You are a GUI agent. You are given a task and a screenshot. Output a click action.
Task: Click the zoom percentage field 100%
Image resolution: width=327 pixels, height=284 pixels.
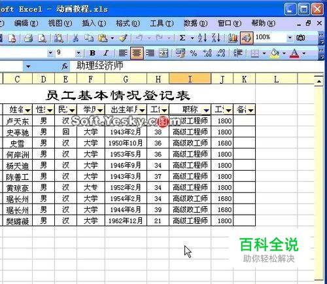click(270, 38)
